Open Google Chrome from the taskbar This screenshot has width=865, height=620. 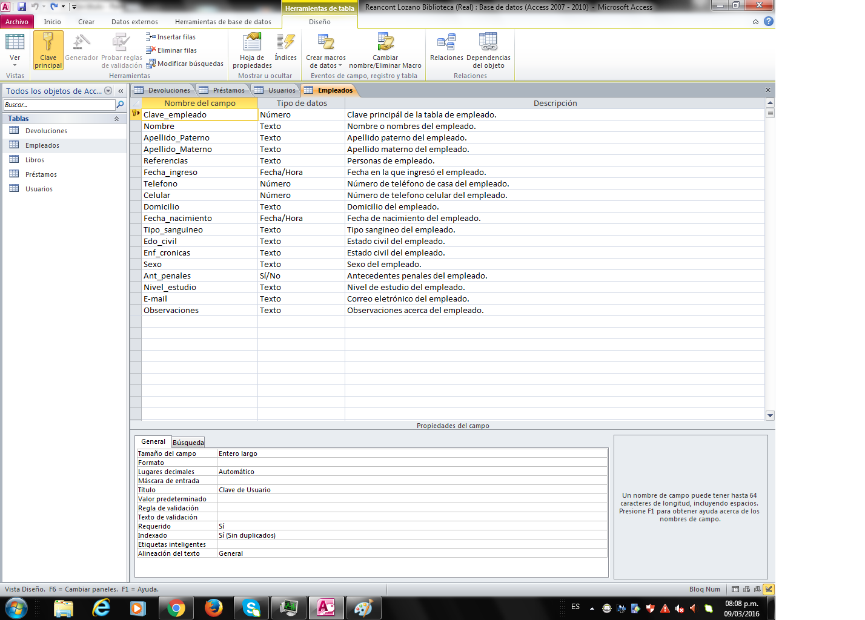tap(176, 607)
